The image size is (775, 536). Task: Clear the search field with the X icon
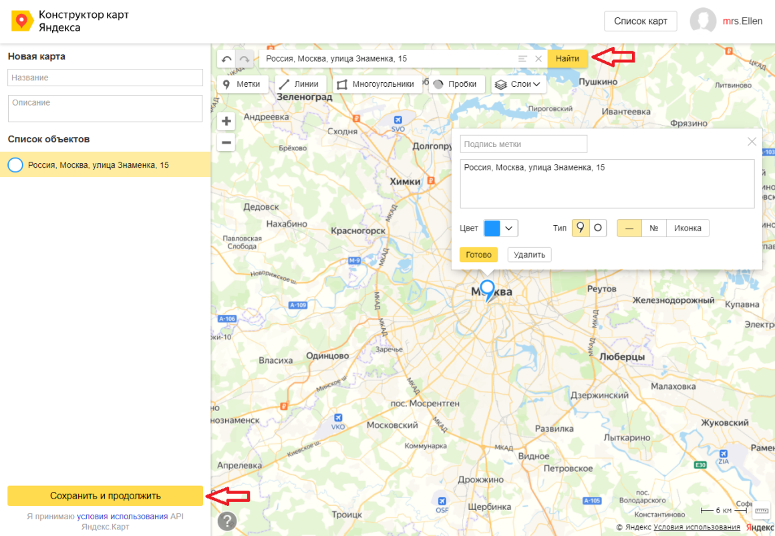point(538,59)
